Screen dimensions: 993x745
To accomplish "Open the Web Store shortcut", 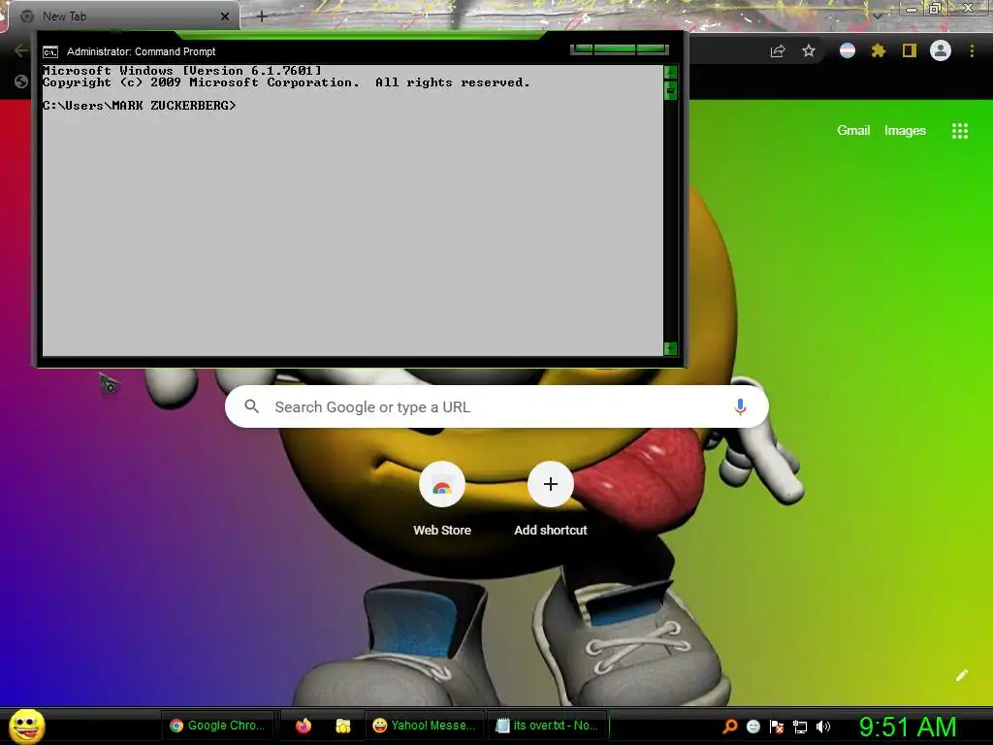I will pos(442,485).
